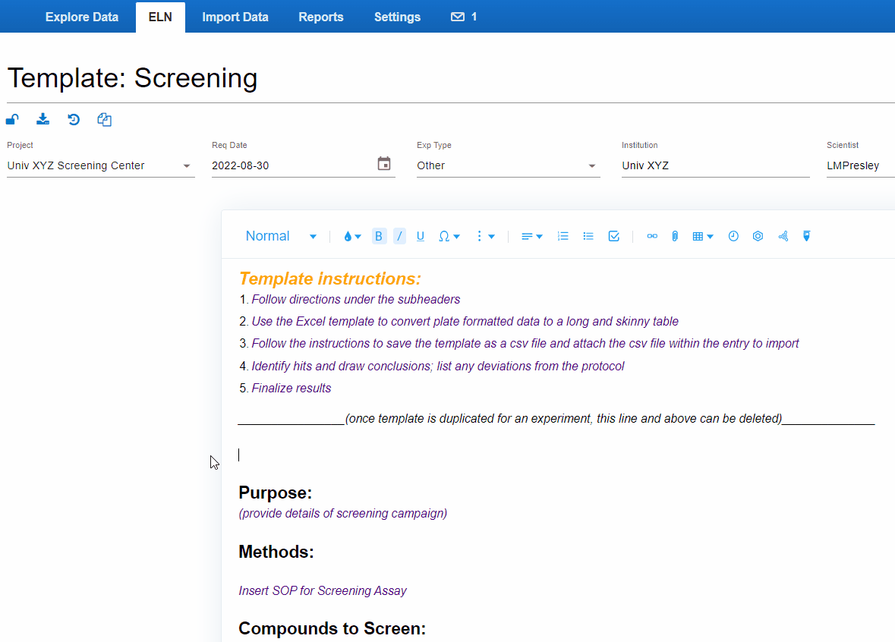
Task: Click the Institution field Univ XYZ
Action: click(x=715, y=165)
